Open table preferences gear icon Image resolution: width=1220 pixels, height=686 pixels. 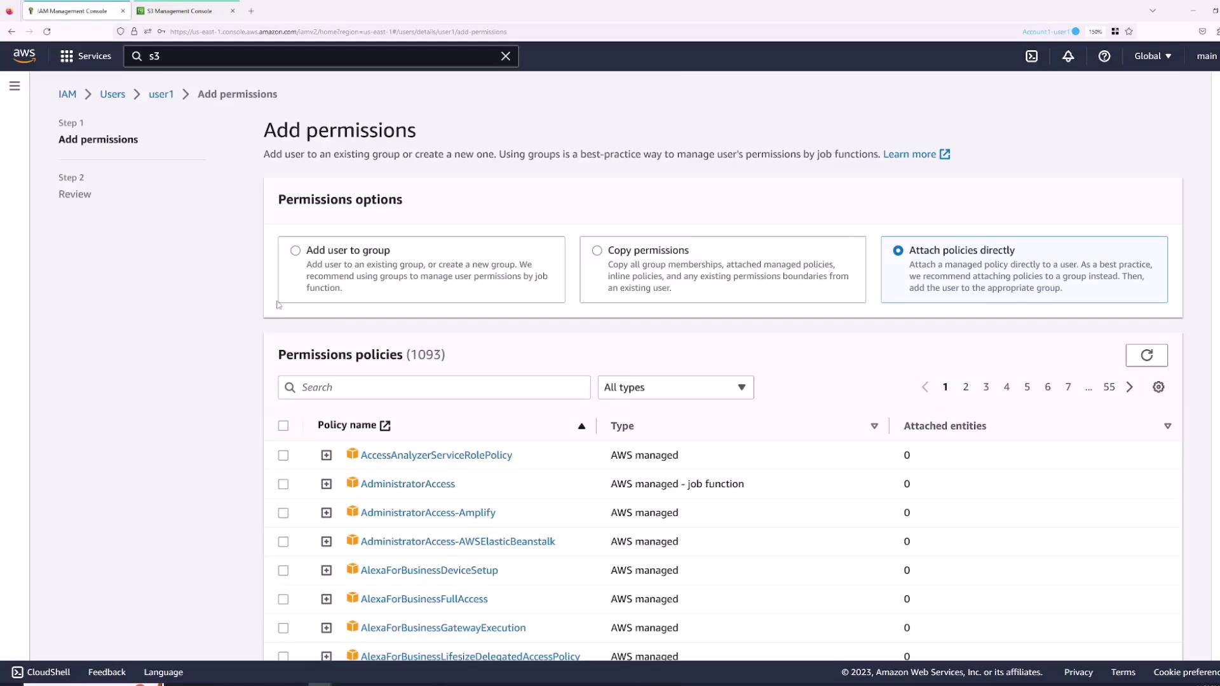pos(1158,387)
